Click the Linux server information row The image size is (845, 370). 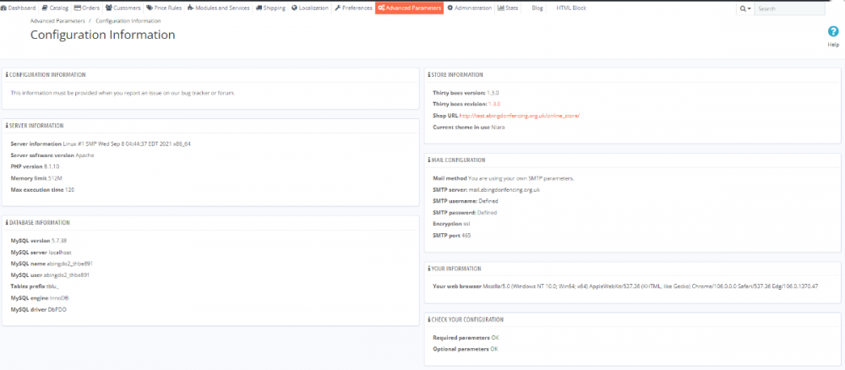coord(101,144)
